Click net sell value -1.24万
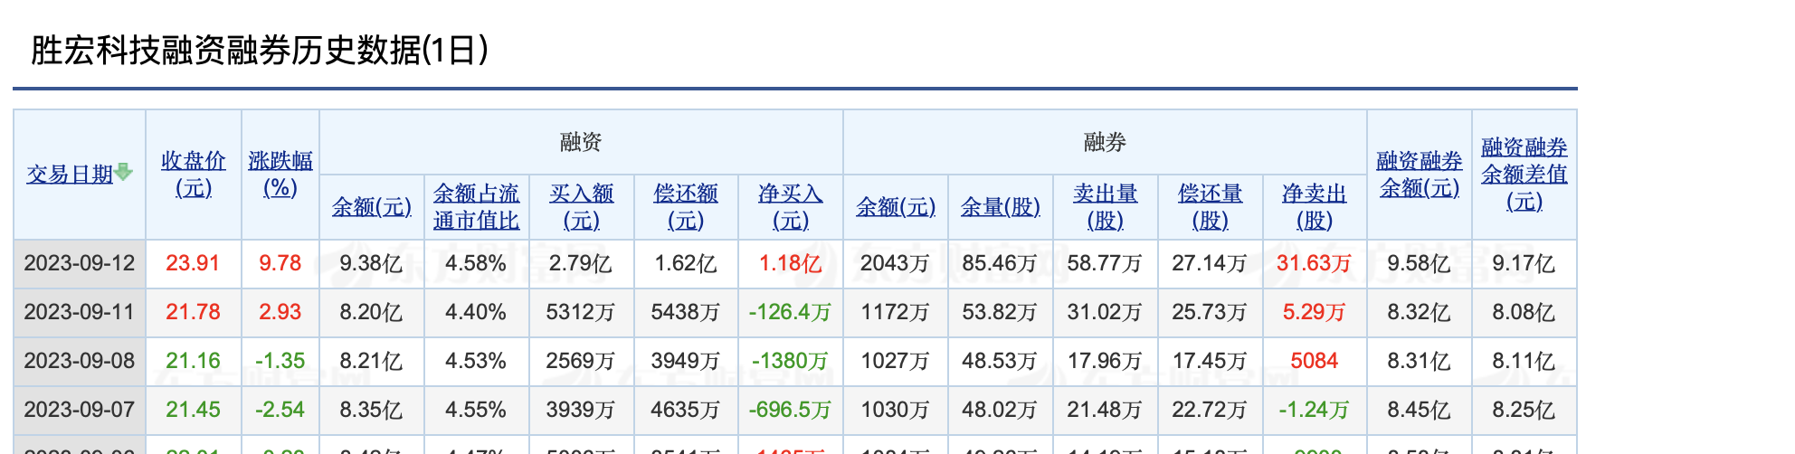The width and height of the screenshot is (1795, 454). (x=1315, y=410)
